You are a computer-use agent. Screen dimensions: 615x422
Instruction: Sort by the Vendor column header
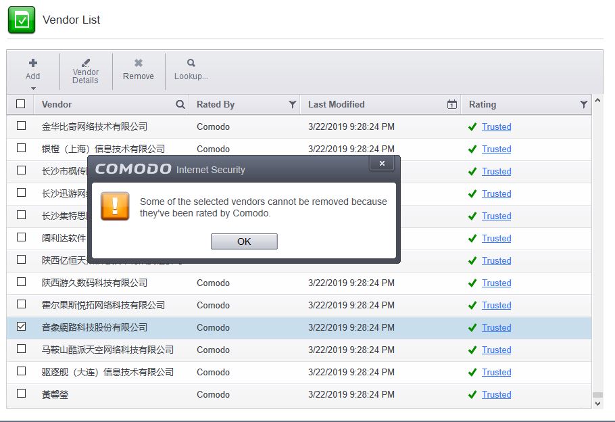[57, 104]
